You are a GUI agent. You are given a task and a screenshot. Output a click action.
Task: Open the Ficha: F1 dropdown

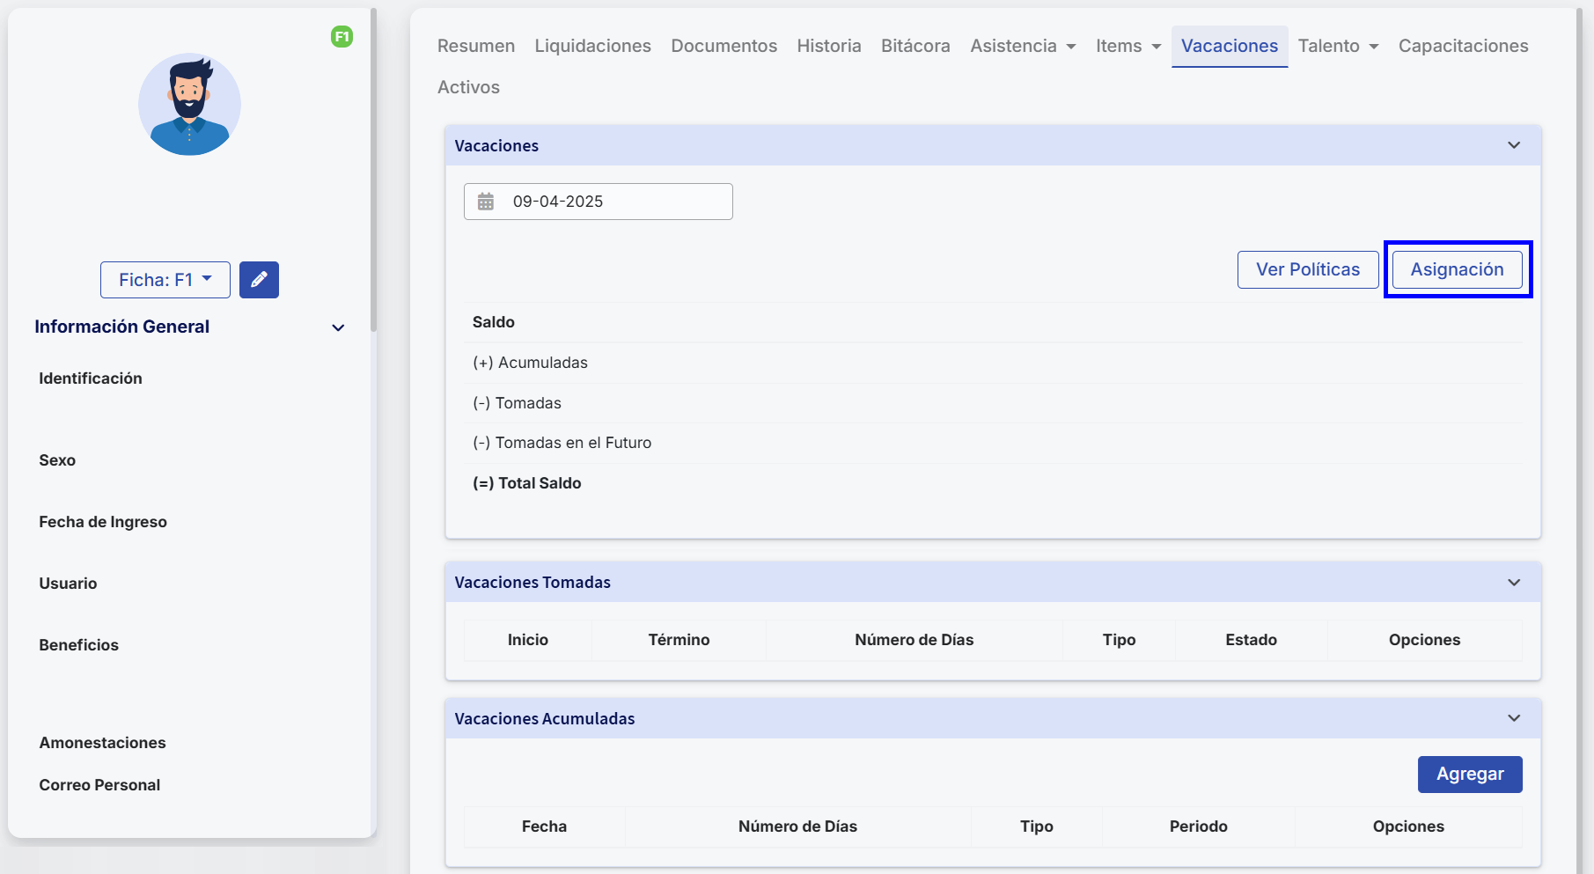[x=165, y=280]
